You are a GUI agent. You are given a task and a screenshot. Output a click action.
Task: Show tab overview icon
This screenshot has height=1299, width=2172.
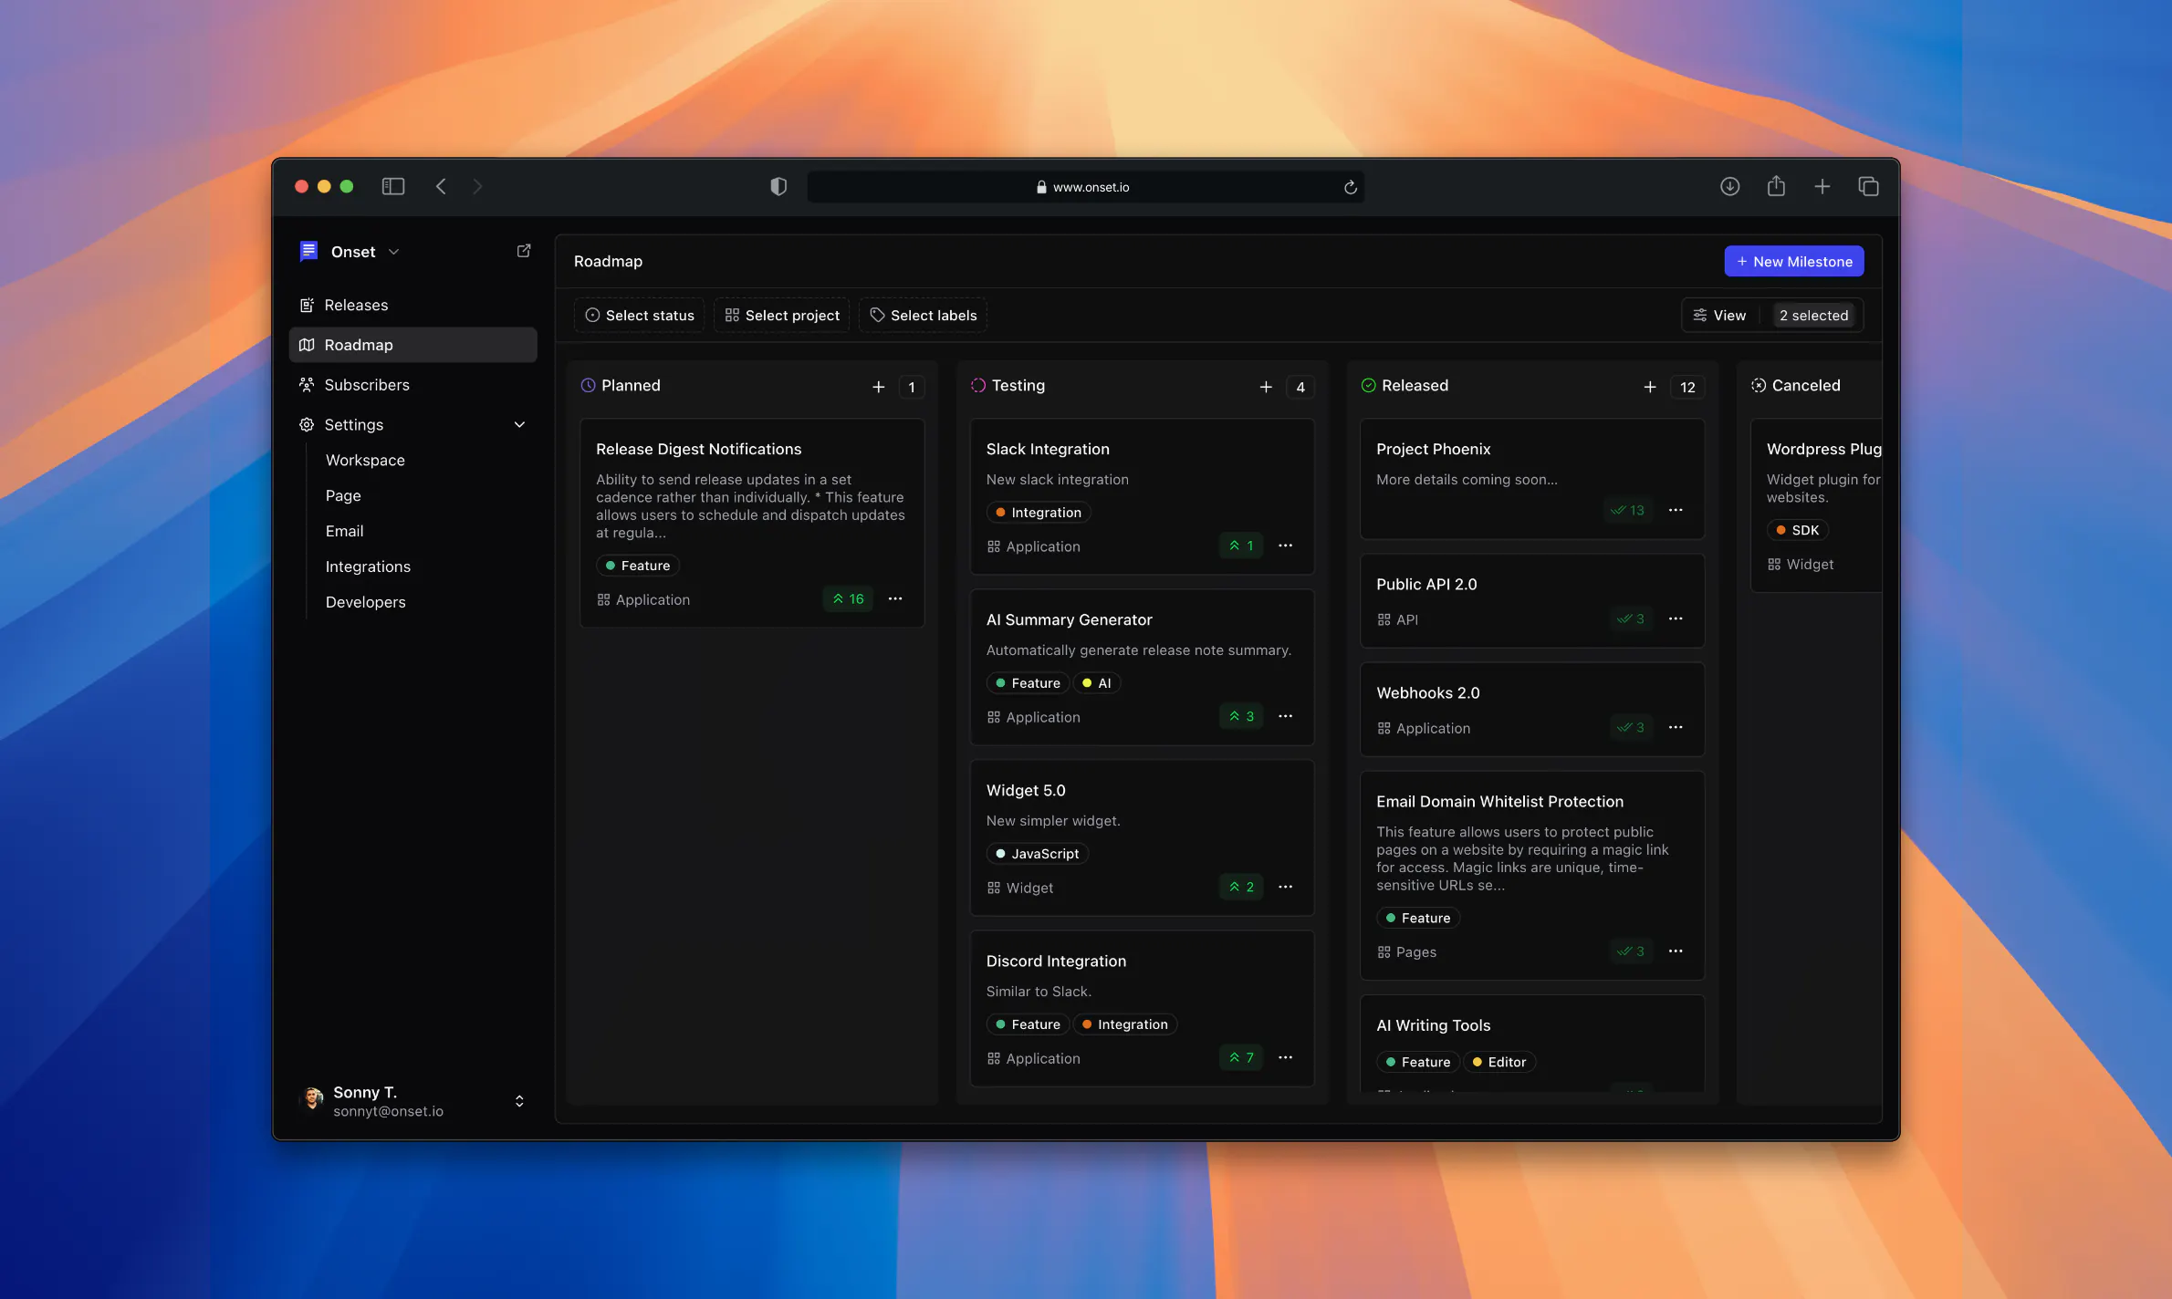click(x=1868, y=186)
